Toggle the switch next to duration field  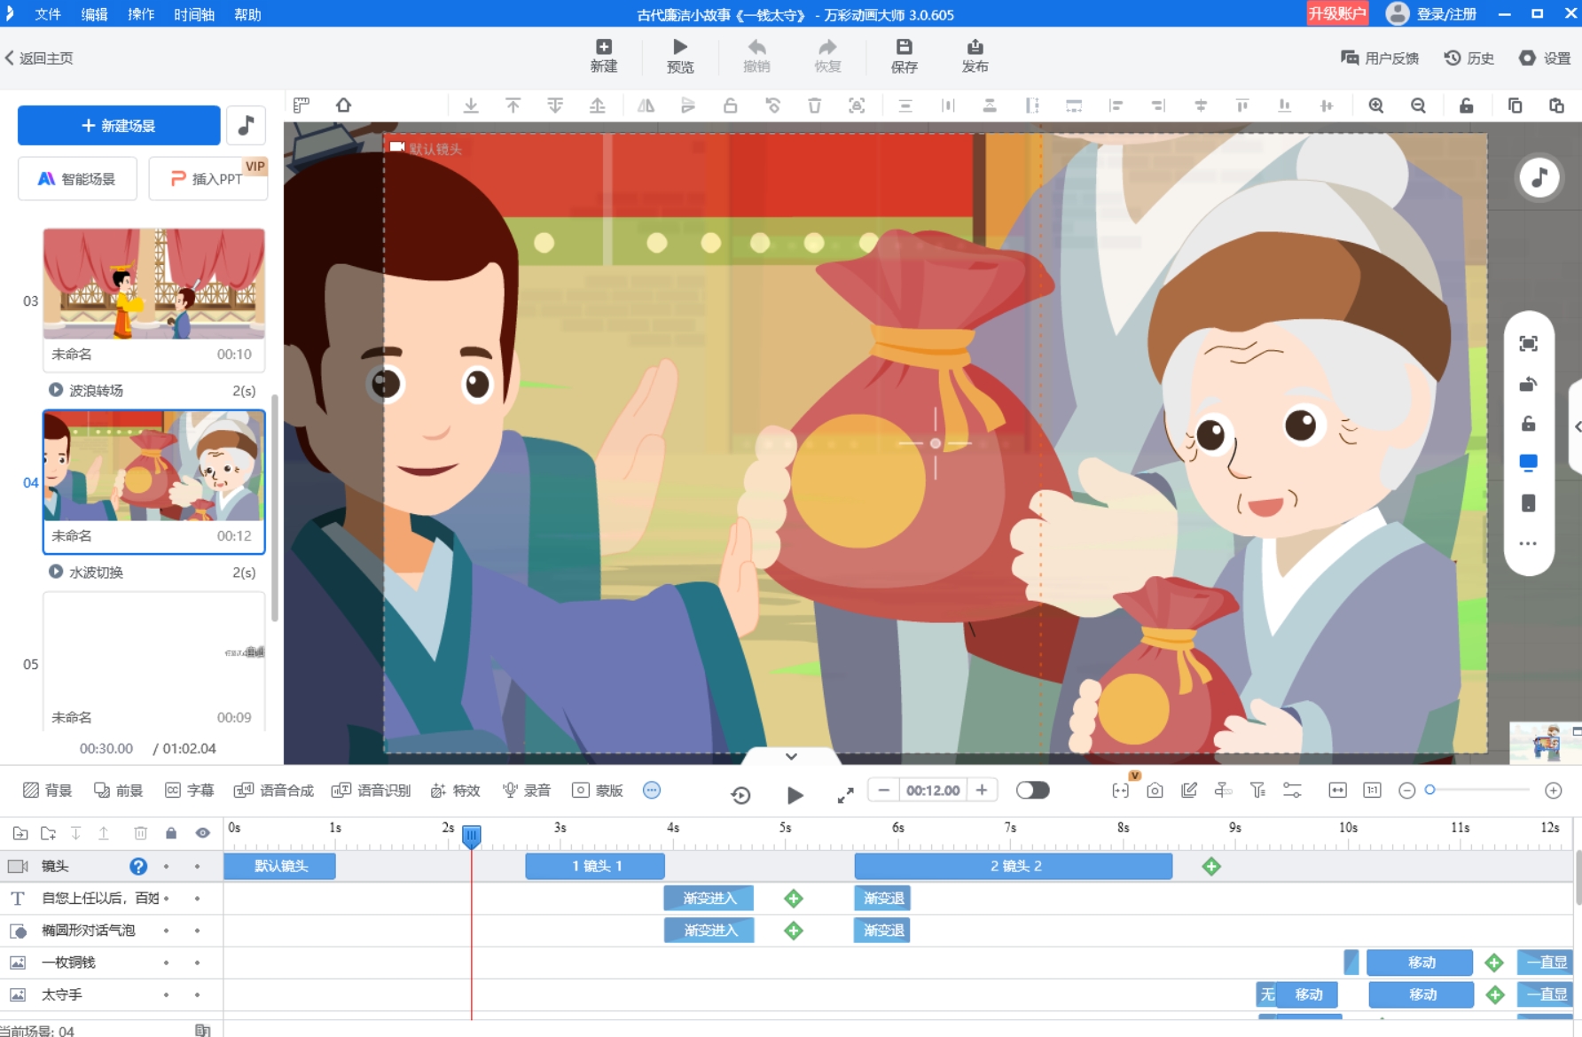click(x=1032, y=790)
